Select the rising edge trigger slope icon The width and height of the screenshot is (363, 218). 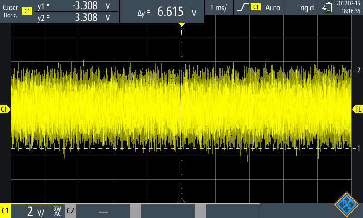point(242,7)
